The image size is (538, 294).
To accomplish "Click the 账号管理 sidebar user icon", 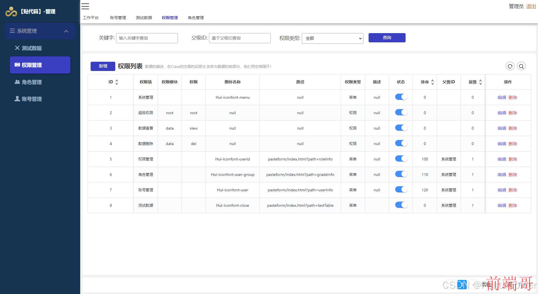I will click(17, 99).
